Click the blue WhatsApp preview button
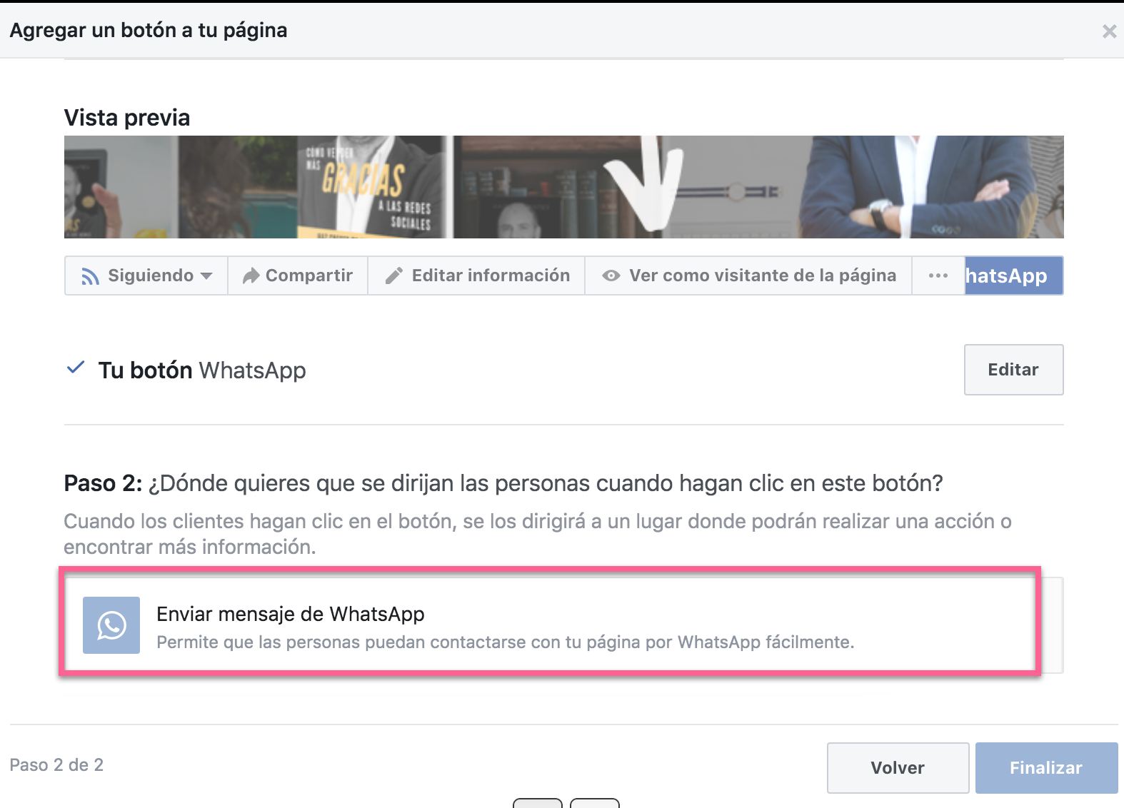1124x808 pixels. point(1013,276)
